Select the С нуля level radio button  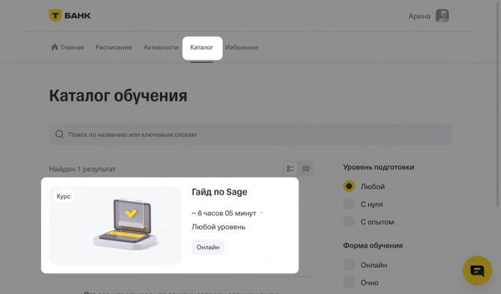[x=349, y=204]
